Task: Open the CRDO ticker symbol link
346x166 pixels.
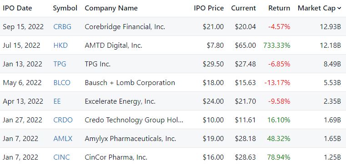Action: (x=63, y=120)
